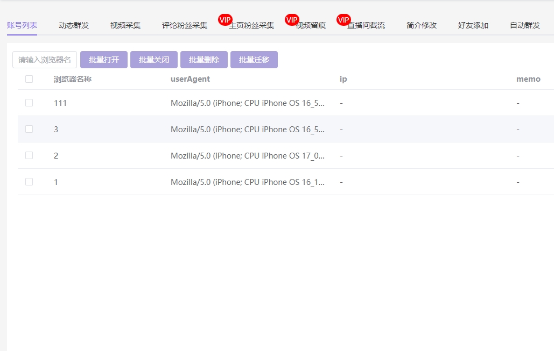Check the box for browser 2
This screenshot has width=554, height=351.
tap(29, 155)
